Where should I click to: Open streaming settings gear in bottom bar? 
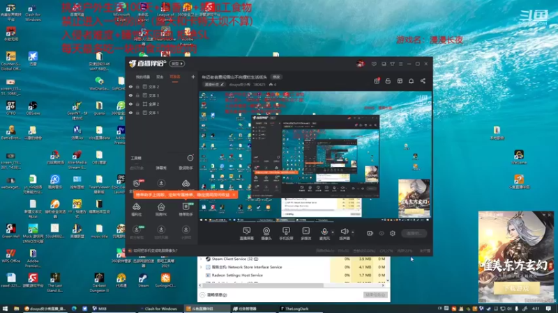(x=393, y=233)
